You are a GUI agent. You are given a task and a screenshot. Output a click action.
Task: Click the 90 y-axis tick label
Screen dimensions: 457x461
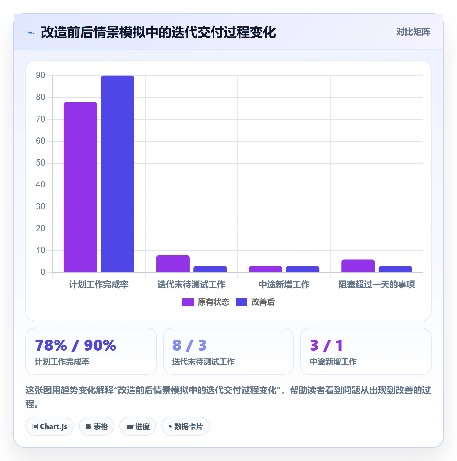pyautogui.click(x=40, y=75)
